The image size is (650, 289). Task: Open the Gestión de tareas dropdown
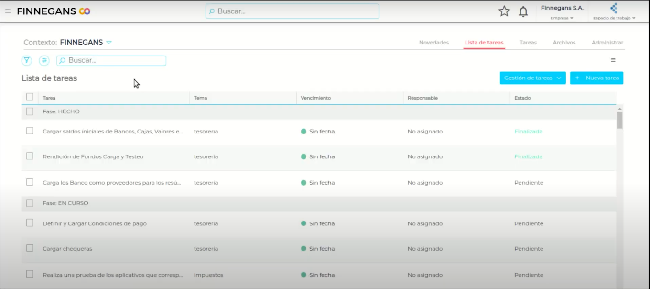point(532,78)
